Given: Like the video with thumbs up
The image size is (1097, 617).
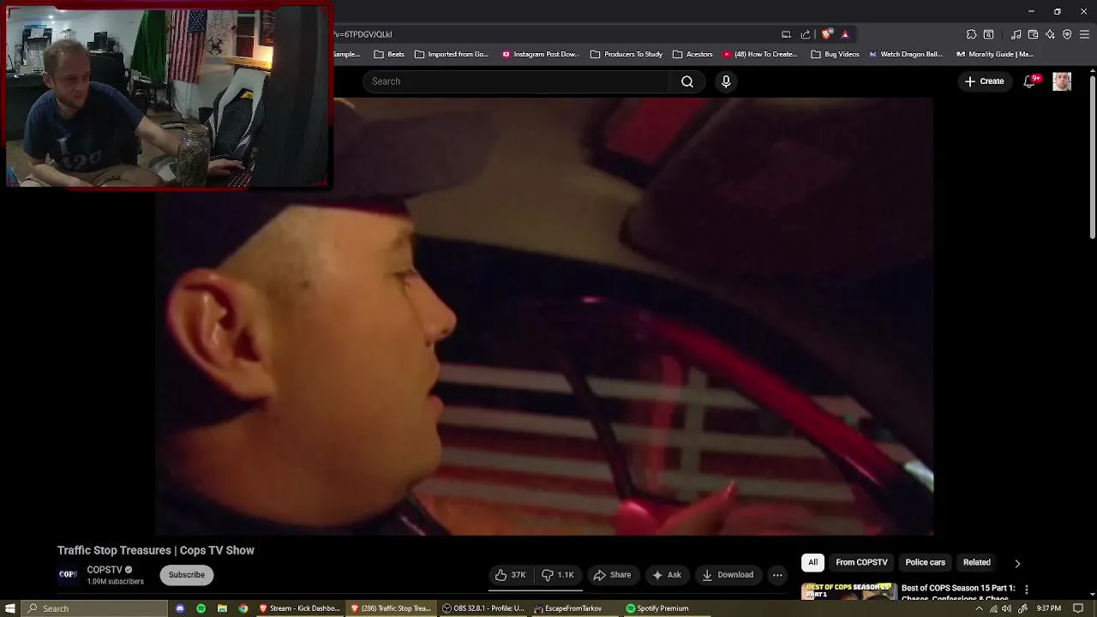Looking at the screenshot, I should tap(510, 575).
